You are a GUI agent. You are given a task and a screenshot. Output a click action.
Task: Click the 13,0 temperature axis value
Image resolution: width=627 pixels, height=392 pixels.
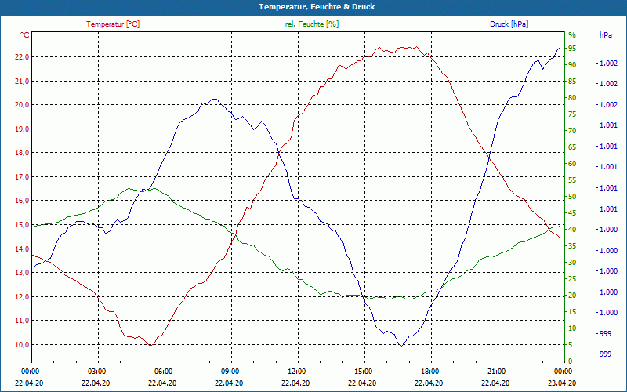(22, 272)
